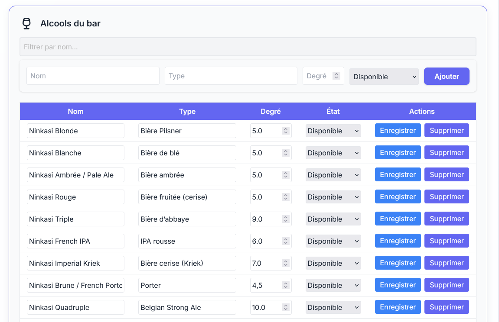Click the wine glass icon beside Alcools du bar
This screenshot has height=322, width=499.
point(27,23)
